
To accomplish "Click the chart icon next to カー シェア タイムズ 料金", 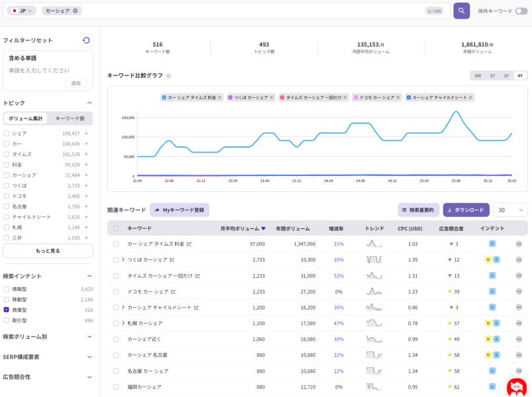I will click(x=189, y=243).
